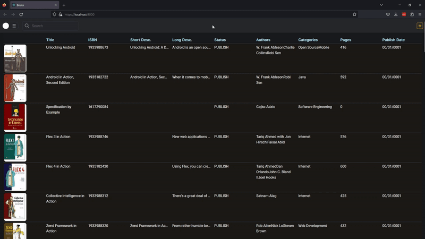Sort by the Publish Date column header
The width and height of the screenshot is (425, 239).
393,40
